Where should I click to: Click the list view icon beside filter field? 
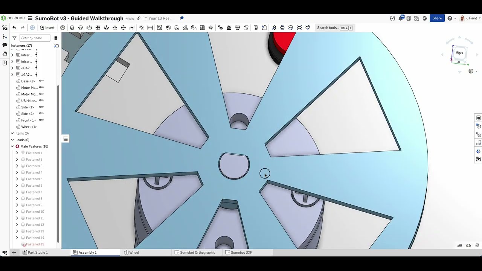[x=55, y=38]
